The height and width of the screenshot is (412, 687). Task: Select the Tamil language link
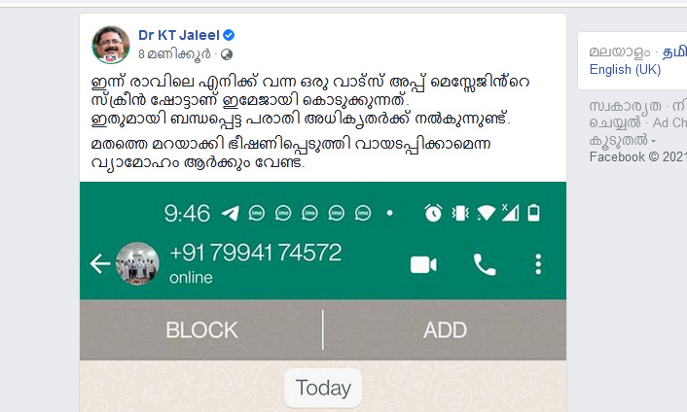(674, 52)
